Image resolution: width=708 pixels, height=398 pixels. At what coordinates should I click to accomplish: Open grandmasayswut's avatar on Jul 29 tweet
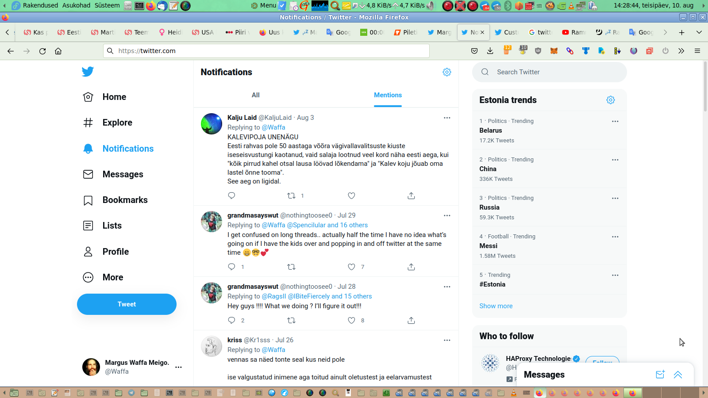[x=212, y=222]
